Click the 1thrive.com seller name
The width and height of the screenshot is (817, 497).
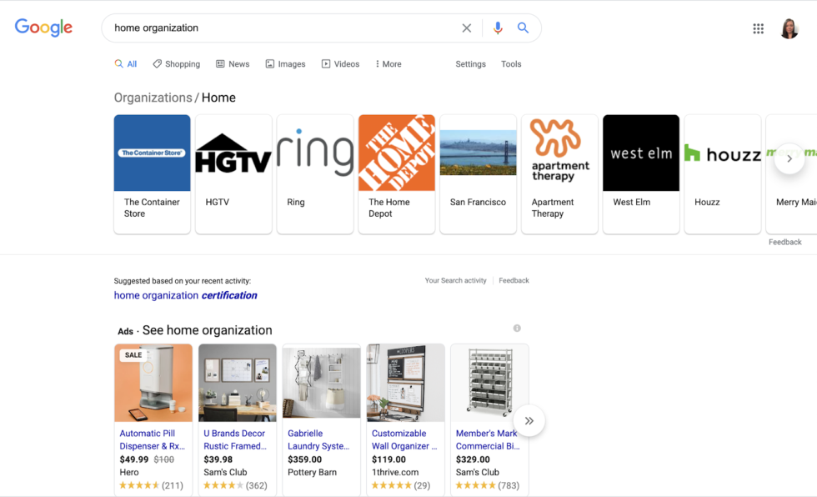(395, 473)
